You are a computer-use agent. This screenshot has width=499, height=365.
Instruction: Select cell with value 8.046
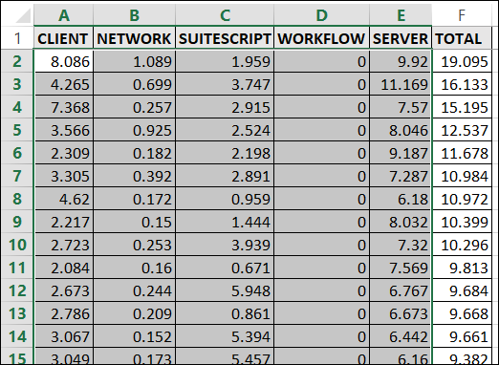tap(401, 130)
